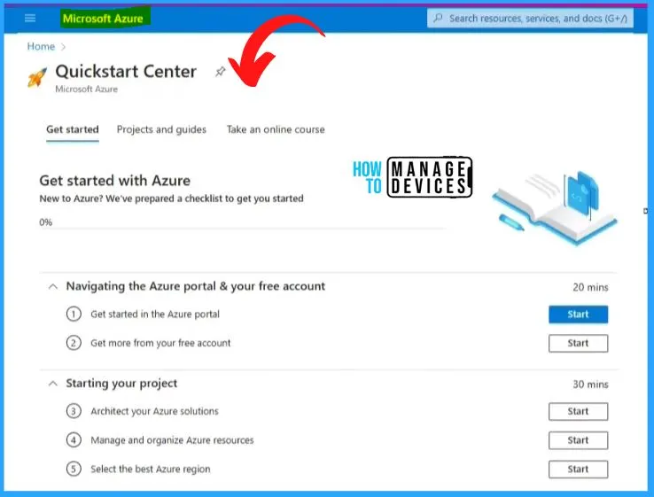The height and width of the screenshot is (497, 654).
Task: Click the book illustration graphic
Action: [x=555, y=207]
